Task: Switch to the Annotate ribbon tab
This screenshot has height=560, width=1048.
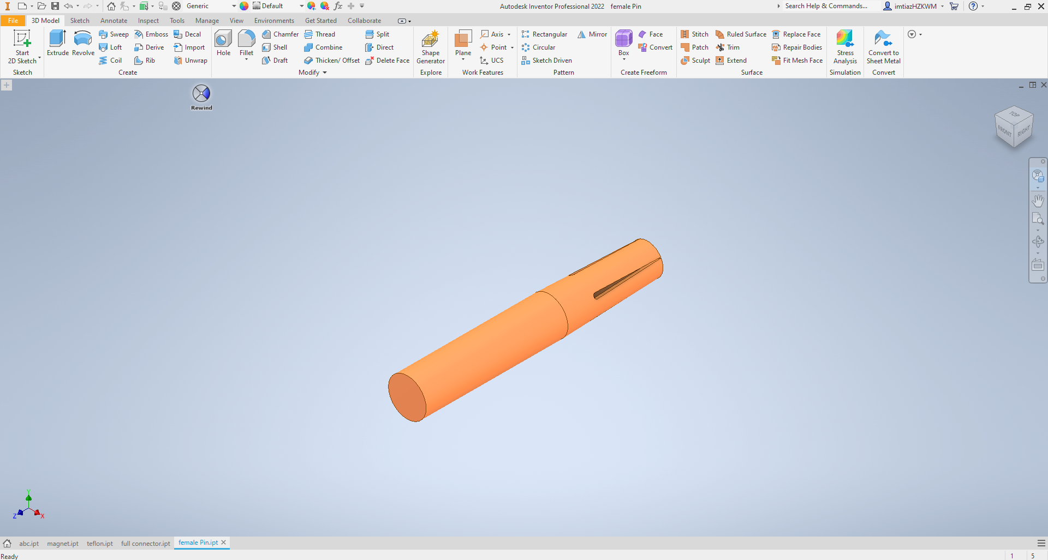Action: click(114, 20)
